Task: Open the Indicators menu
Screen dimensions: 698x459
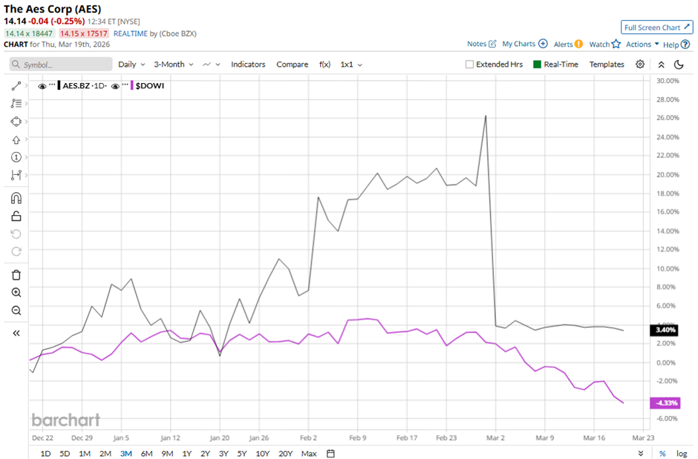Action: tap(248, 65)
